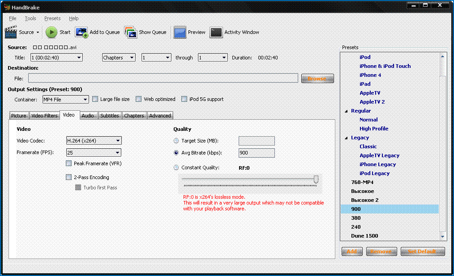This screenshot has width=454, height=276.
Task: Open the Presets menu
Action: (x=52, y=18)
